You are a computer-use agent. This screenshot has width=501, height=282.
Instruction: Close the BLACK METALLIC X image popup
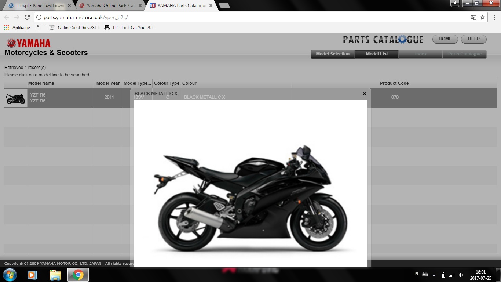pyautogui.click(x=364, y=94)
